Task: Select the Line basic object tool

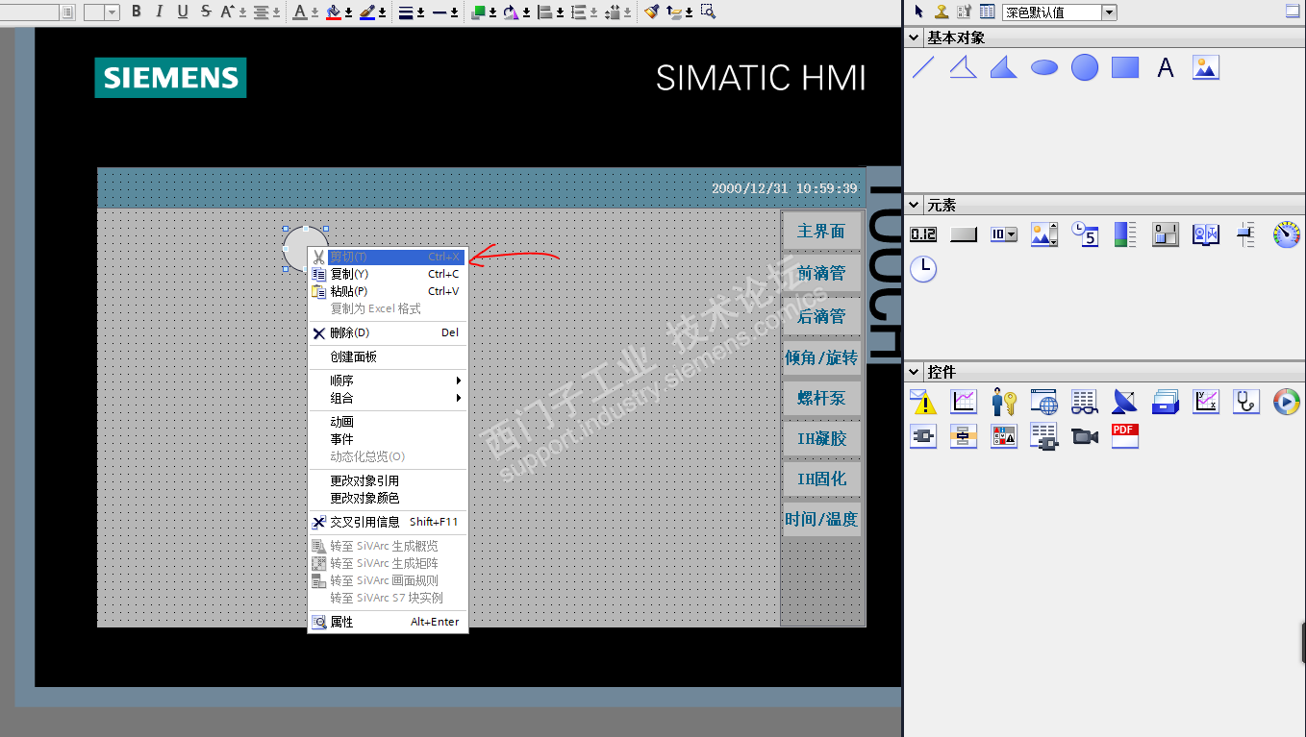Action: point(923,67)
